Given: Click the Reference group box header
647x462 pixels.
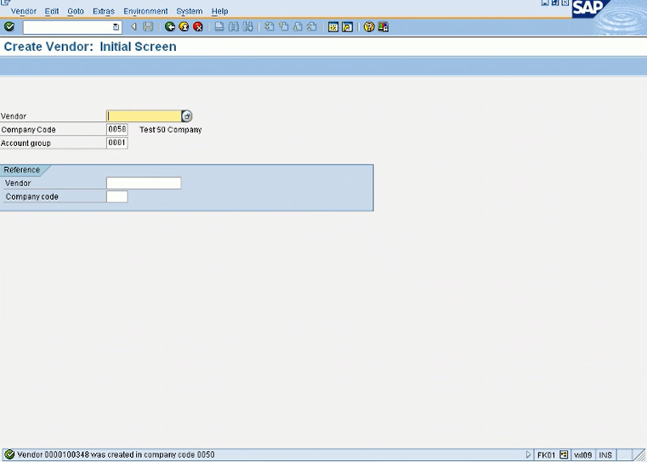Looking at the screenshot, I should [22, 170].
